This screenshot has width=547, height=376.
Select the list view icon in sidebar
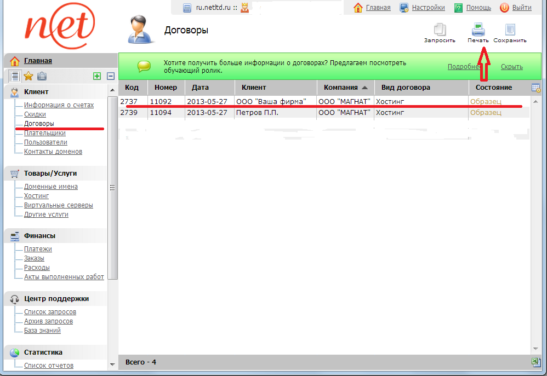15,77
